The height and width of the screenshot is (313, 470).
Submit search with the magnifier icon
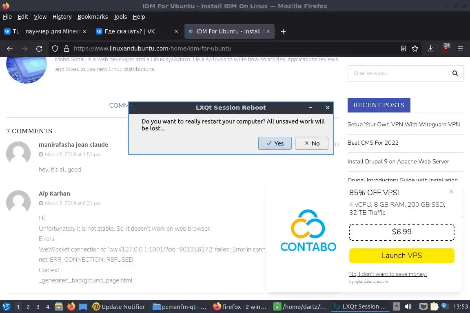click(455, 73)
